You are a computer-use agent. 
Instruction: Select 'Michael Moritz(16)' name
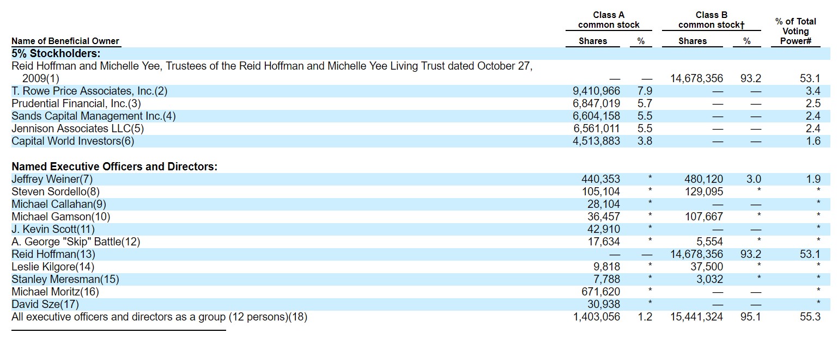click(56, 292)
